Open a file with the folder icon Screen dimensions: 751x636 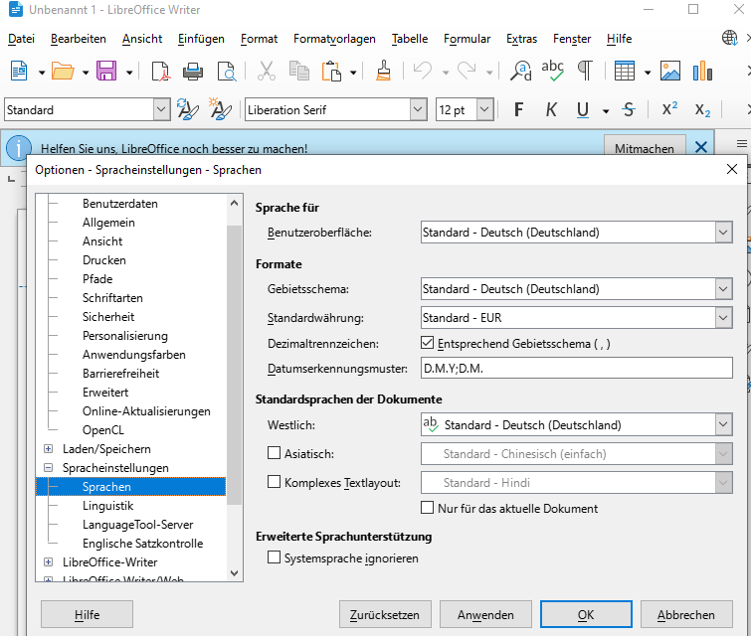tap(63, 72)
